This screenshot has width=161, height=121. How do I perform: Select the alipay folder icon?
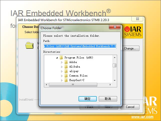click(x=66, y=71)
